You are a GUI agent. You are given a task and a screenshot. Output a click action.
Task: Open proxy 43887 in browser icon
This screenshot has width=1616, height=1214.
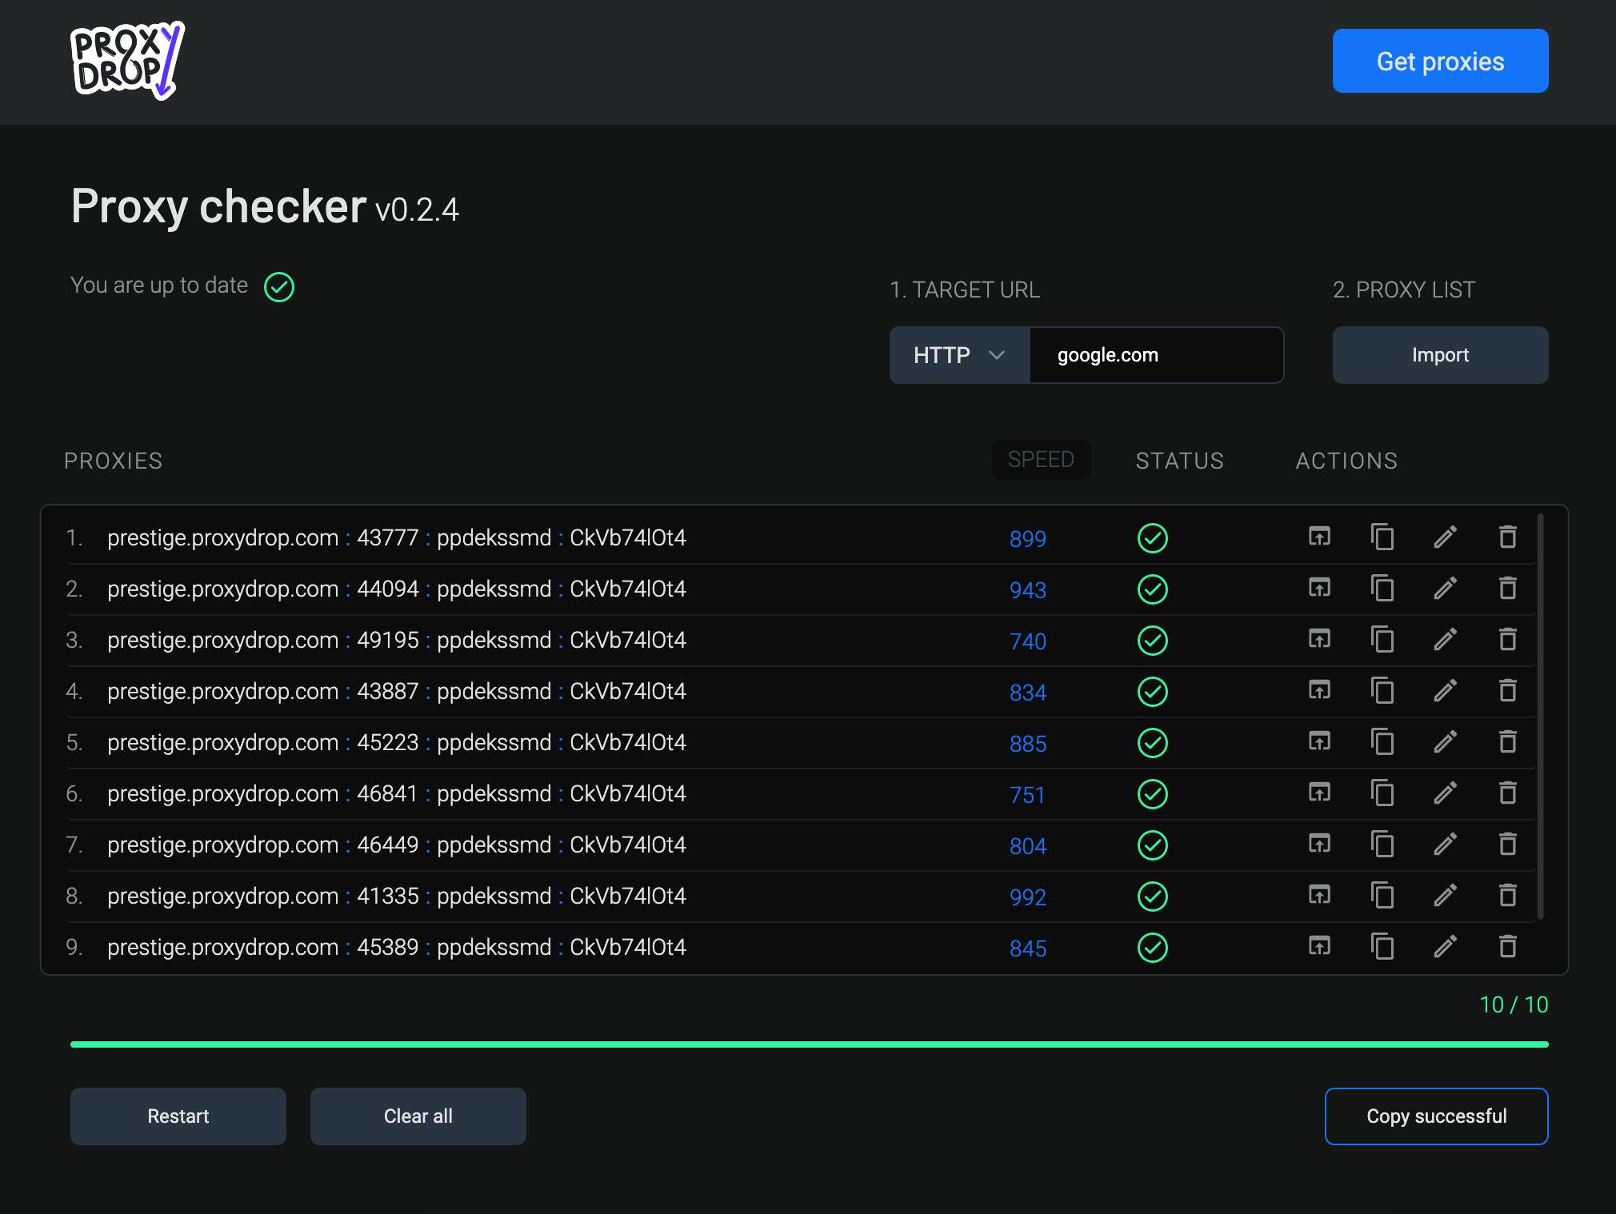1319,690
